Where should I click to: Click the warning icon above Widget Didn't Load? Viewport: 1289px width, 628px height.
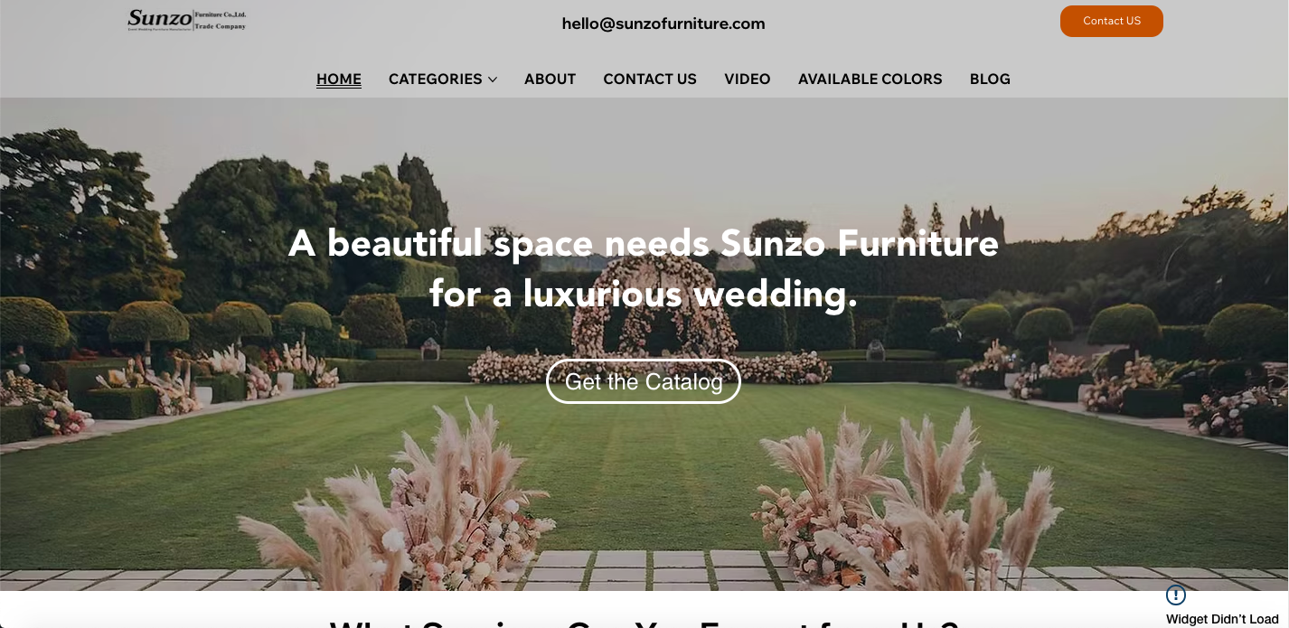coord(1175,595)
